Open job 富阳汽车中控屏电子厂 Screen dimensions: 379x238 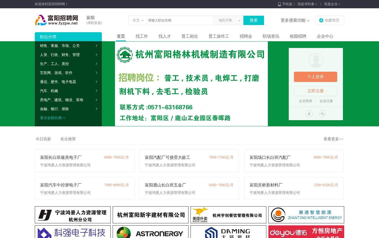pos(61,185)
